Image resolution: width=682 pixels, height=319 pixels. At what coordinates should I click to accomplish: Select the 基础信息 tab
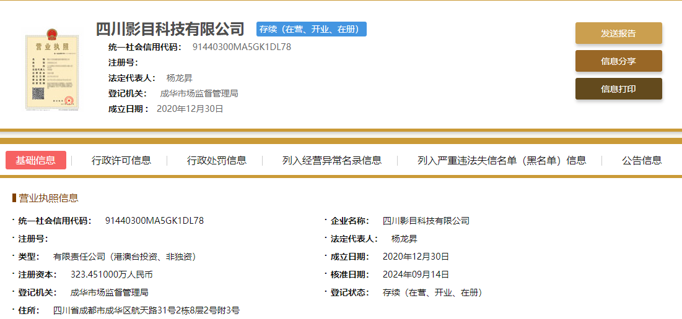36,160
